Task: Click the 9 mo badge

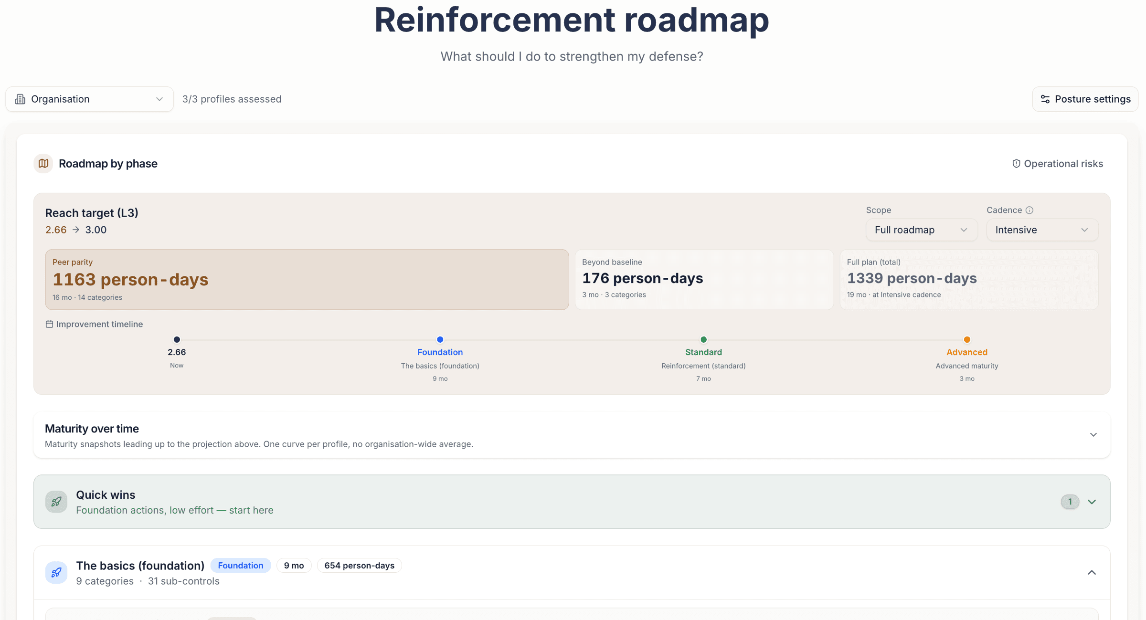Action: pyautogui.click(x=294, y=565)
